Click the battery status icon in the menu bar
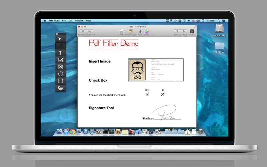The height and width of the screenshot is (167, 267). click(198, 21)
